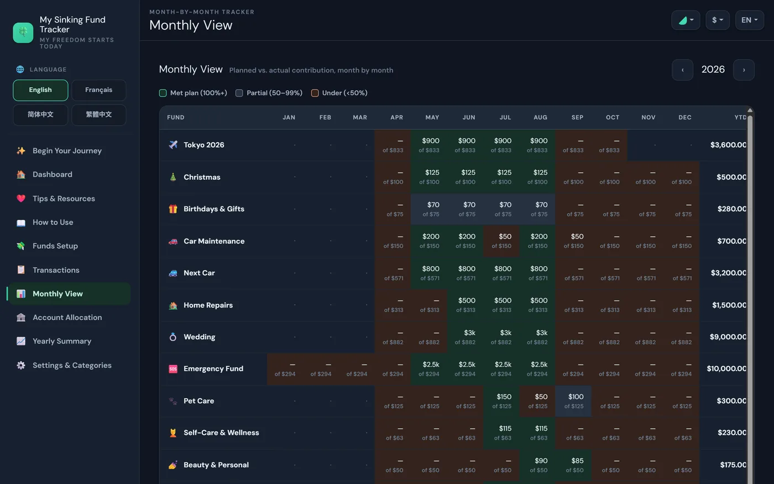The width and height of the screenshot is (774, 484).
Task: Click the YTD column header
Action: (x=740, y=117)
